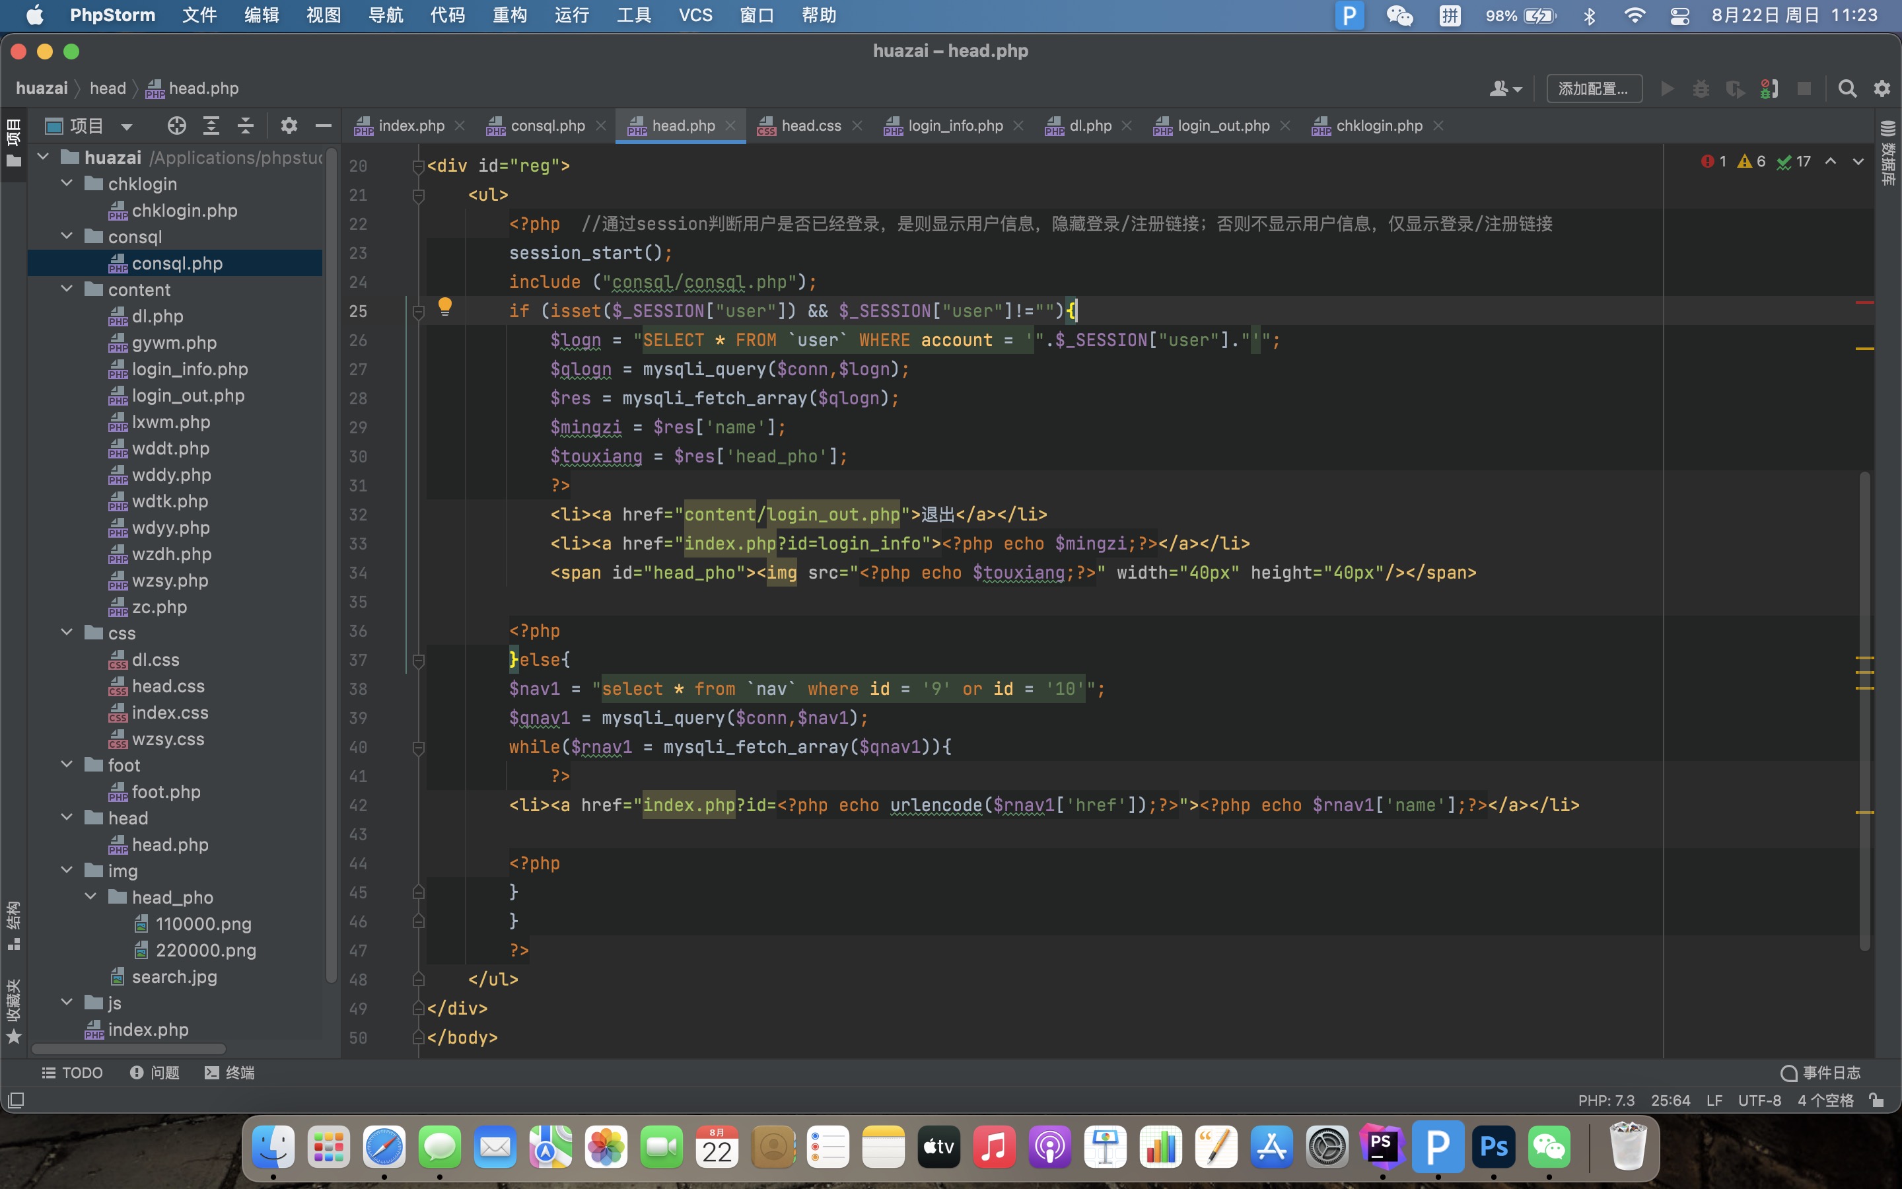Viewport: 1902px width, 1189px height.
Task: Toggle fold marker on line 25
Action: (419, 312)
